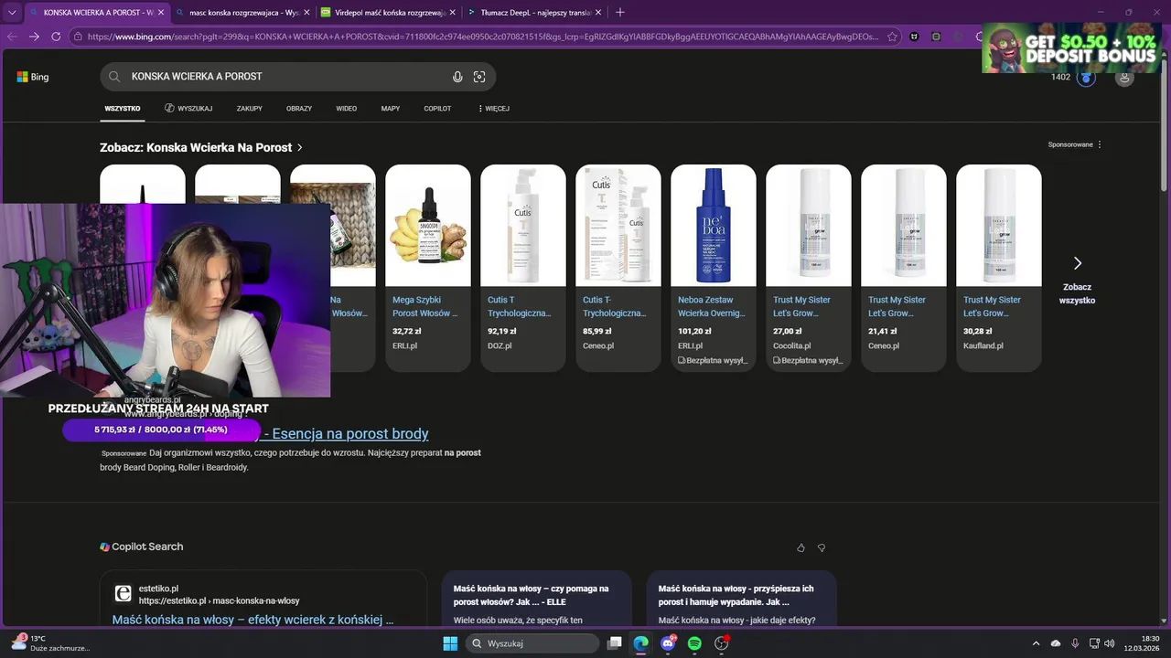This screenshot has width=1171, height=658.
Task: Switch to the COPILOT tab
Action: [x=437, y=109]
